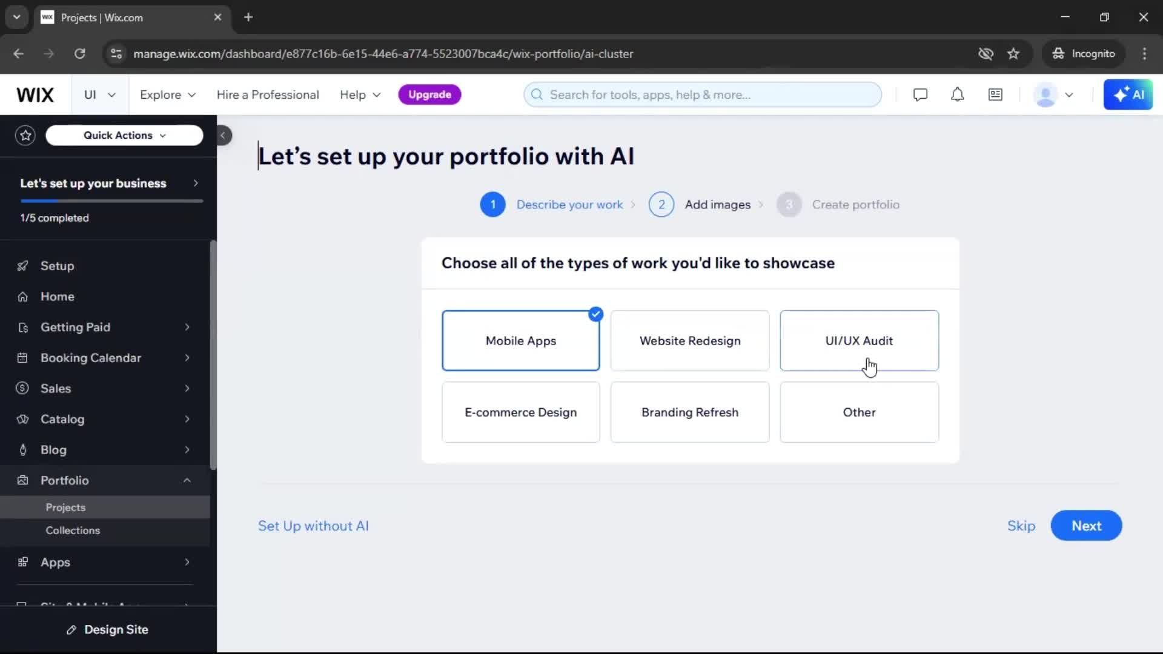Skip this step
This screenshot has height=654, width=1163.
[x=1021, y=526]
